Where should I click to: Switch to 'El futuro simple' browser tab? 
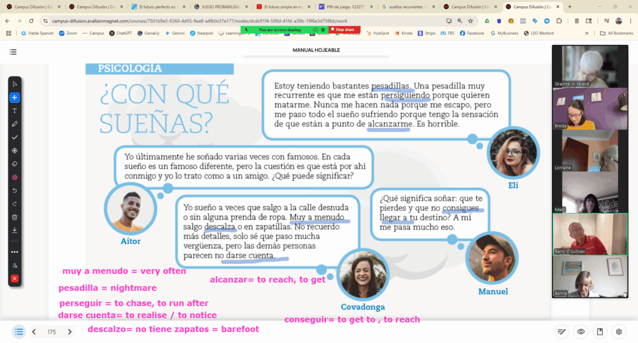283,6
